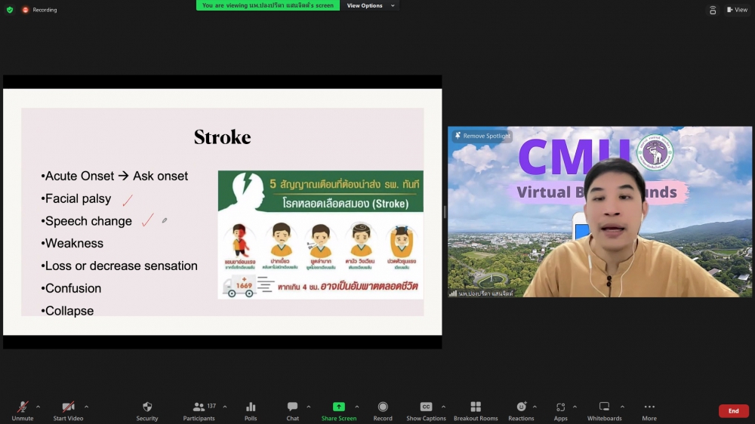Click the divider between shared screen and video
This screenshot has height=424, width=755.
[445, 212]
